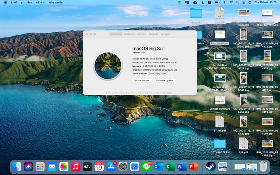
Task: Open LINE app in the Dock
Action: tap(146, 167)
